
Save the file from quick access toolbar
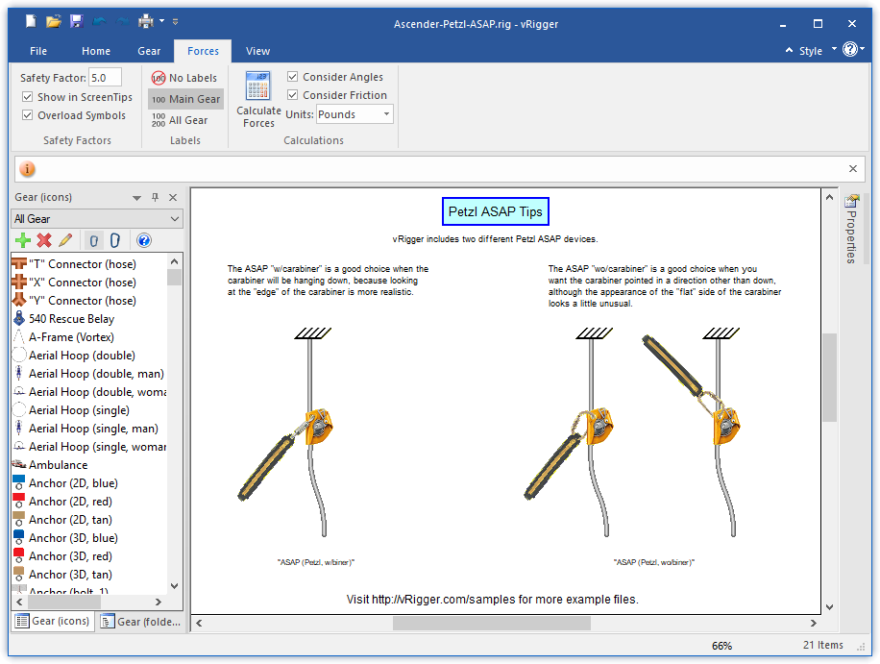pyautogui.click(x=76, y=21)
